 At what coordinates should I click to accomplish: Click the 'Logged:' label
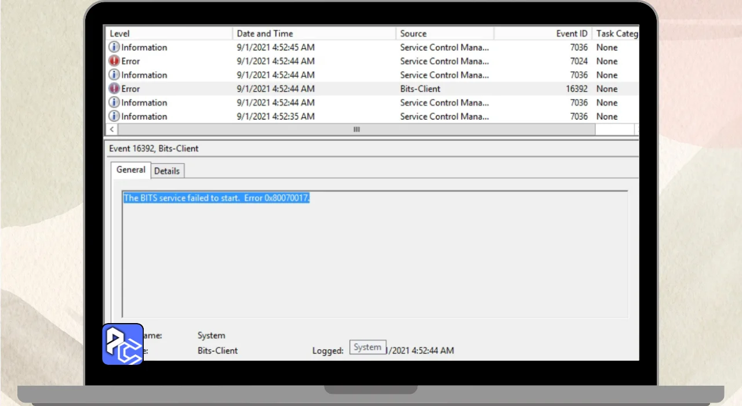coord(328,350)
